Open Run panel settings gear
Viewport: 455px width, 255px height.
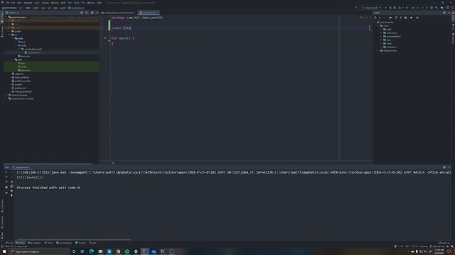point(444,167)
